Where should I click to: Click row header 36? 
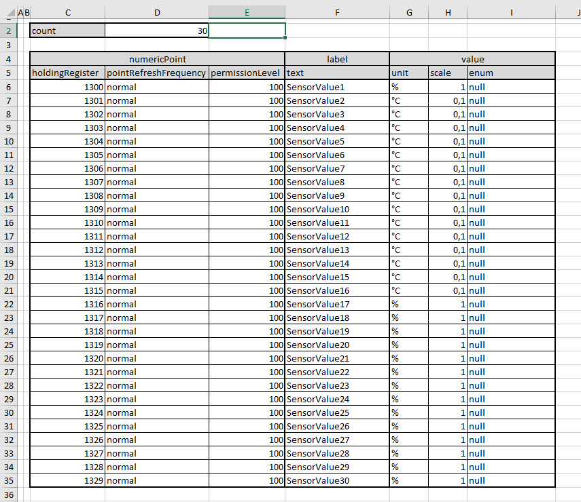click(9, 495)
